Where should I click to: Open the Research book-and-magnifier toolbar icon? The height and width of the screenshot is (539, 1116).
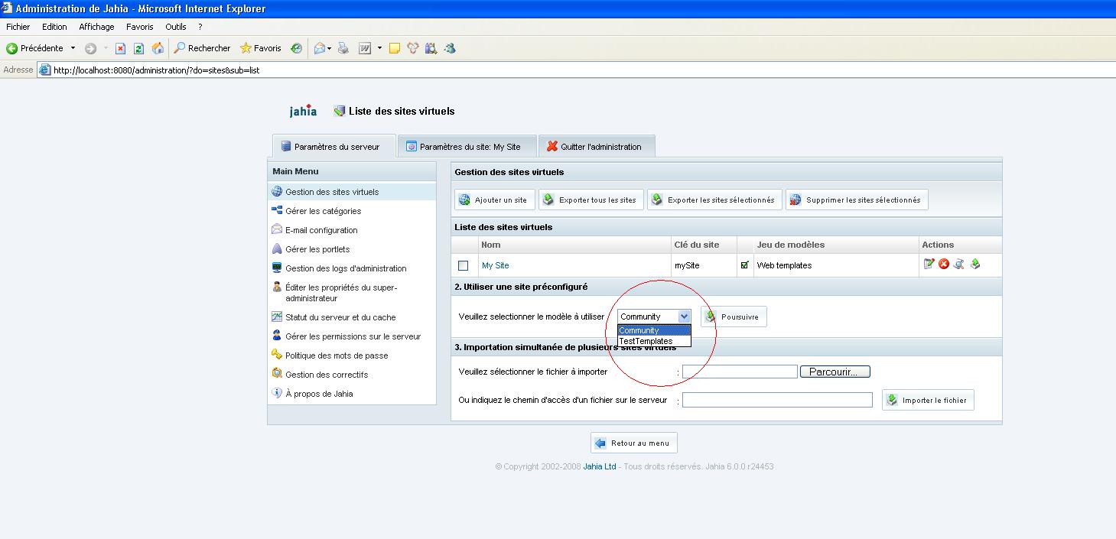pos(431,48)
